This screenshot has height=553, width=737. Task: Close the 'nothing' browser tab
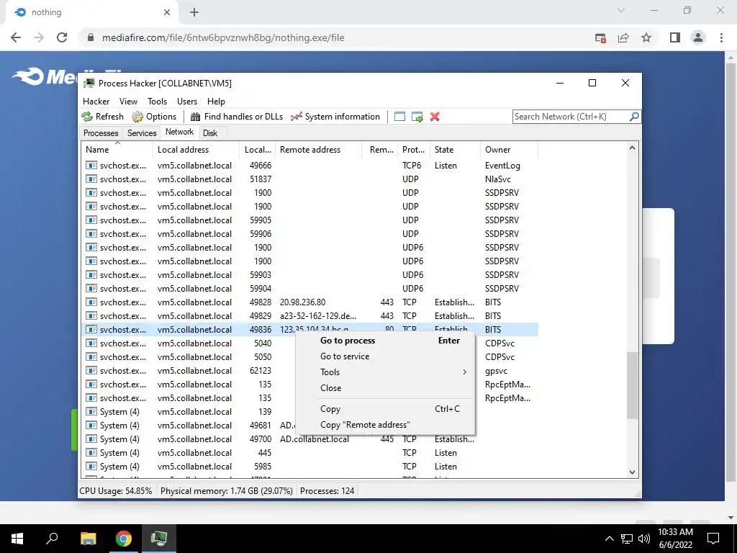coord(167,12)
